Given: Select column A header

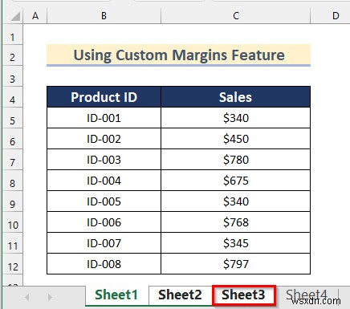Looking at the screenshot, I should point(35,16).
